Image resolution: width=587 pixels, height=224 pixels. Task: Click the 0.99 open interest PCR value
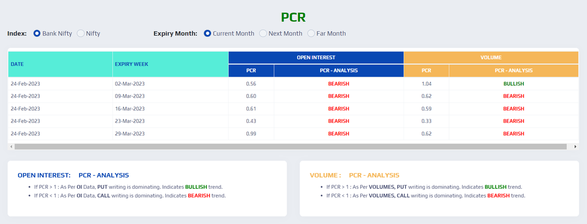pos(251,134)
